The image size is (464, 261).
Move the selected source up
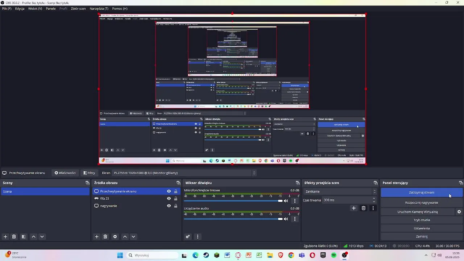125,237
